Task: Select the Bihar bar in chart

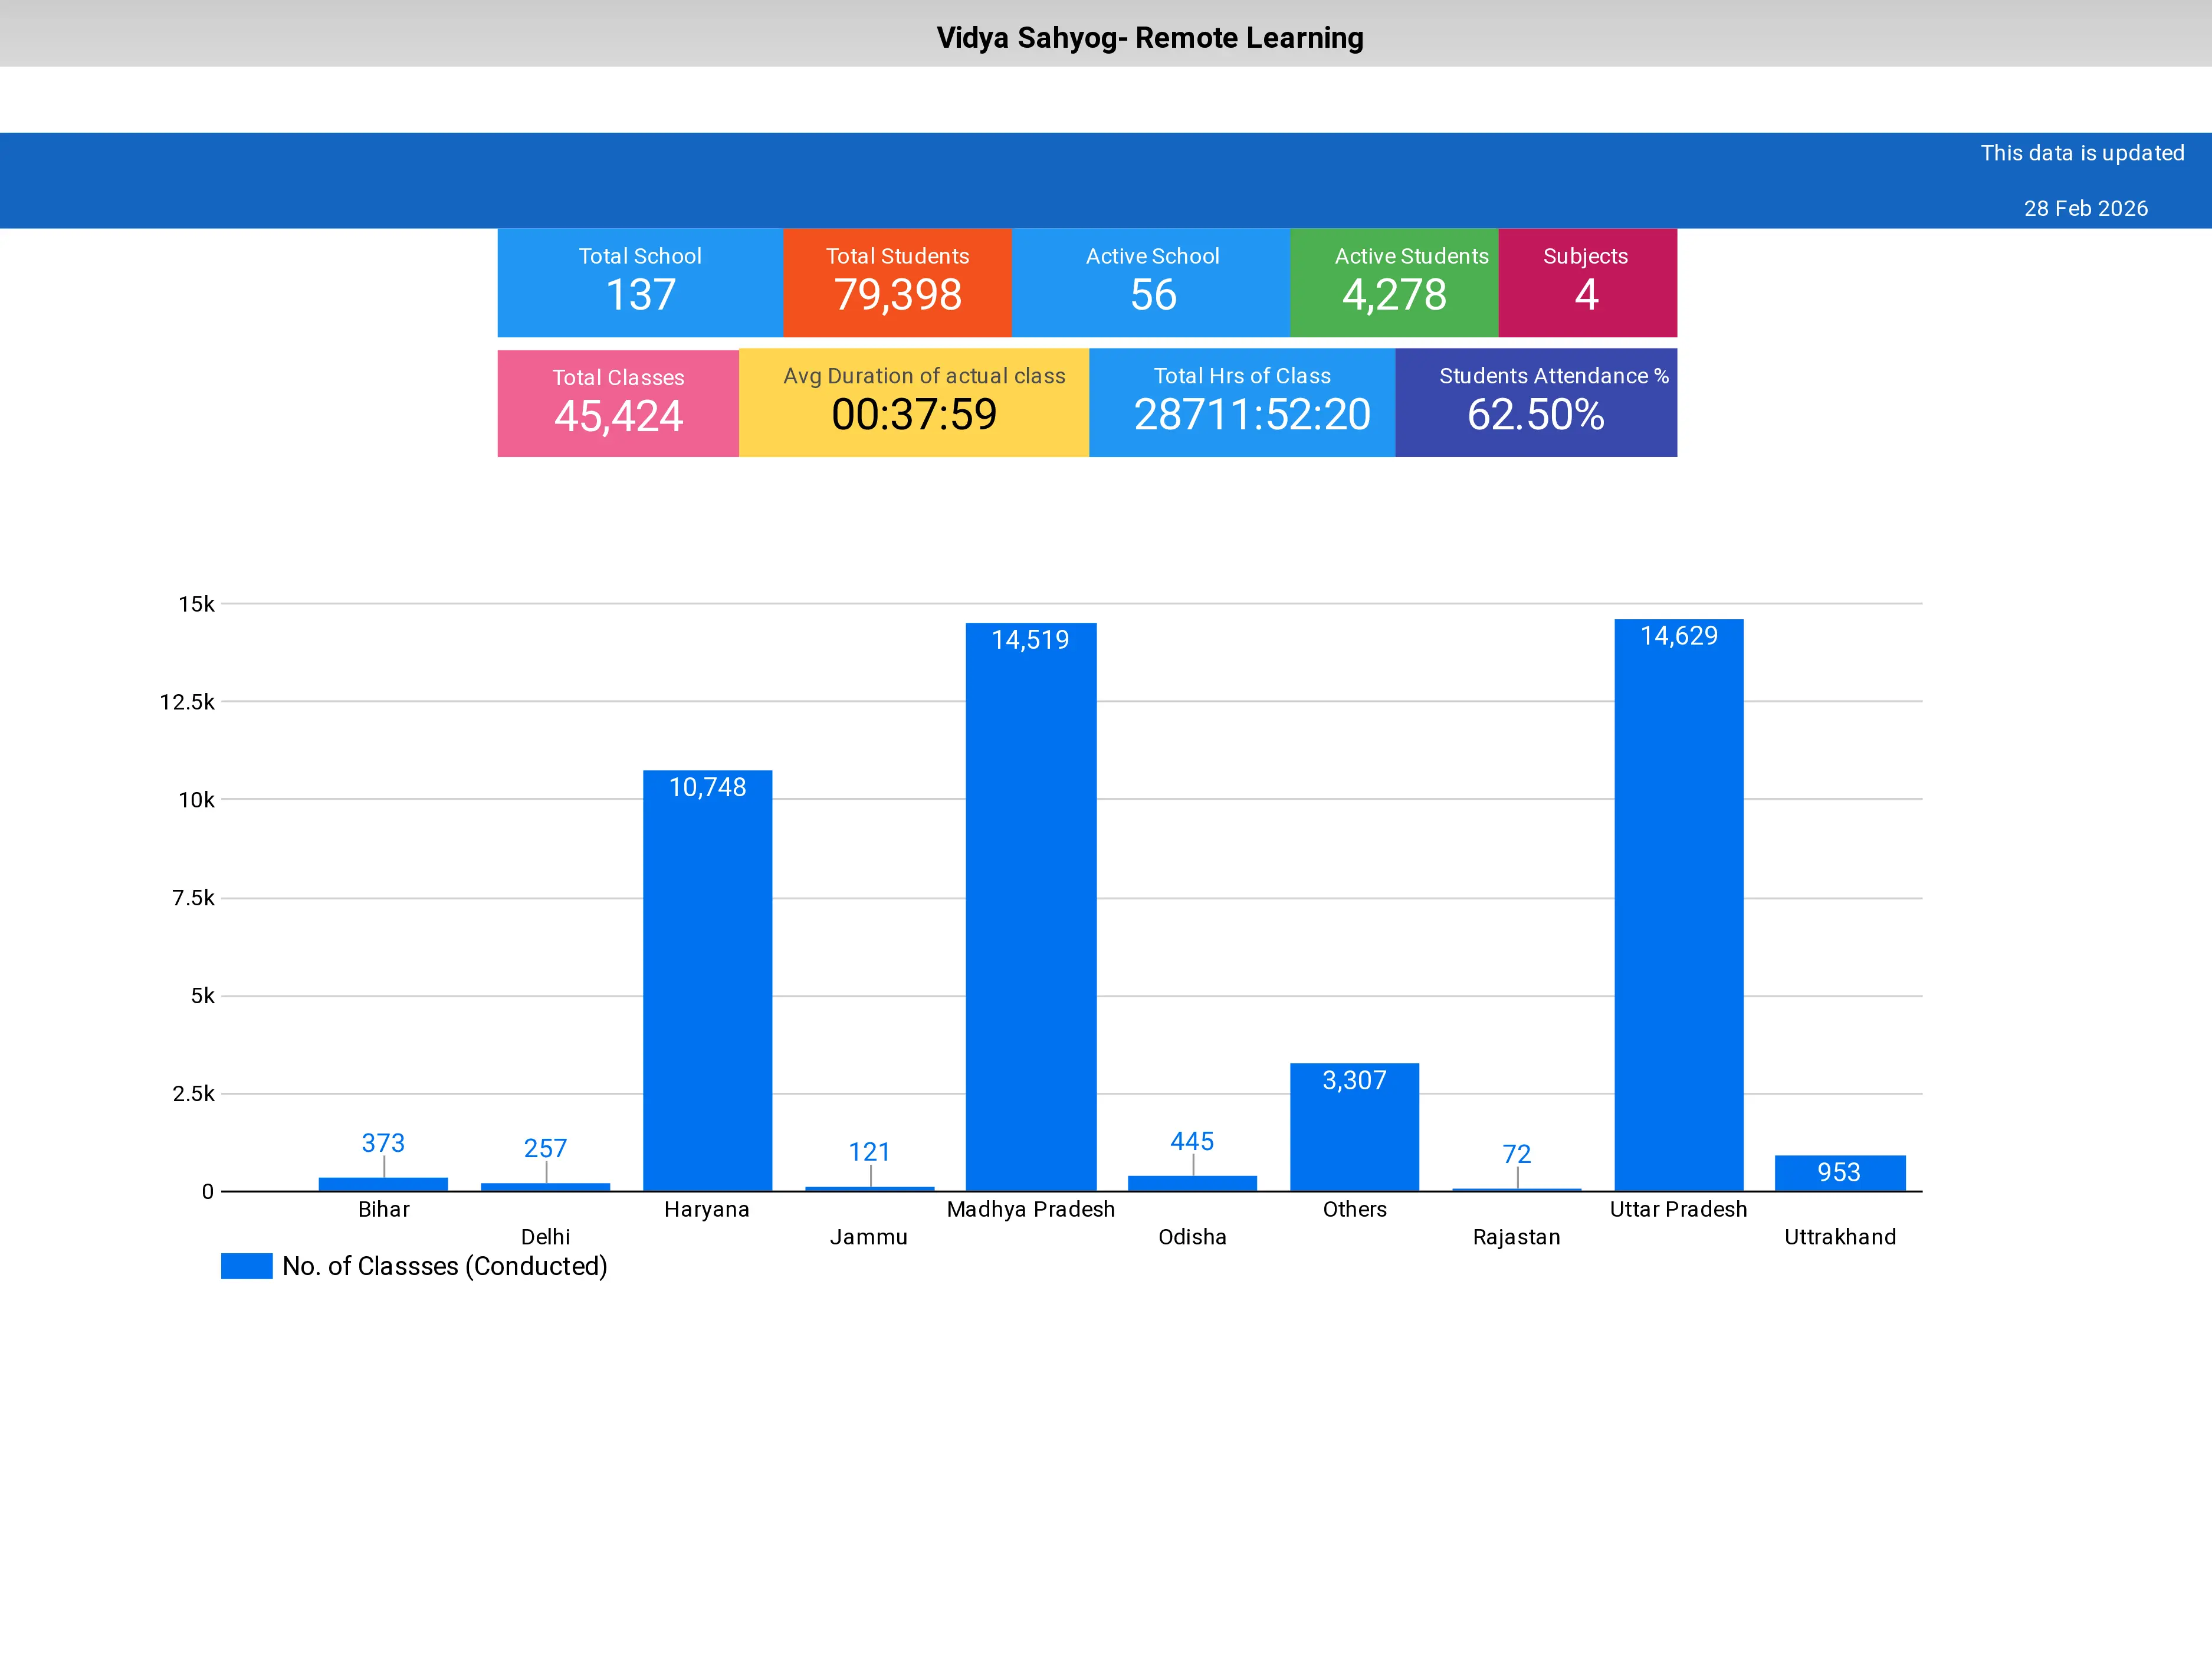Action: [383, 1184]
